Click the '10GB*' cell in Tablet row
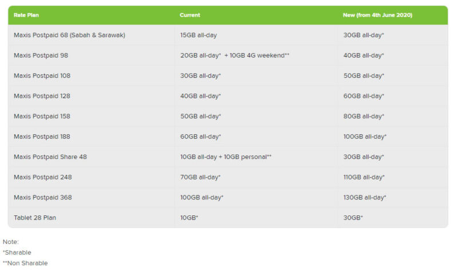458x272 pixels. tap(189, 218)
